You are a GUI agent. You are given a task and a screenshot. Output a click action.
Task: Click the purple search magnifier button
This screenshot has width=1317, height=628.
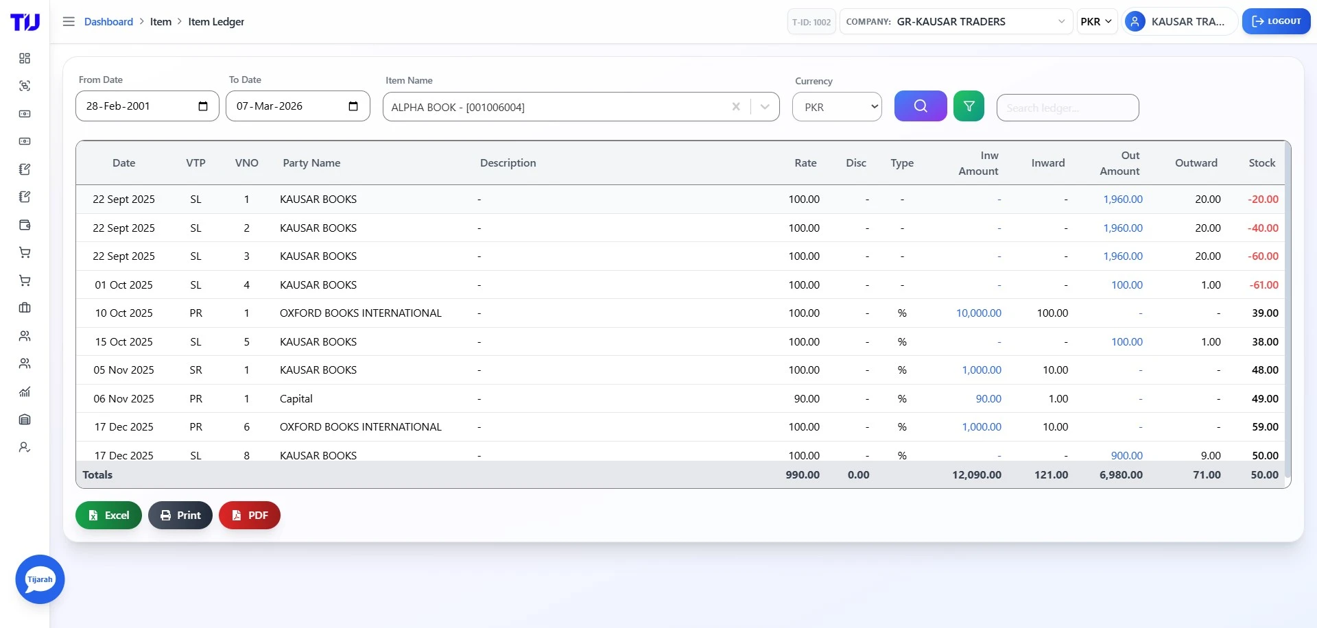(x=920, y=106)
